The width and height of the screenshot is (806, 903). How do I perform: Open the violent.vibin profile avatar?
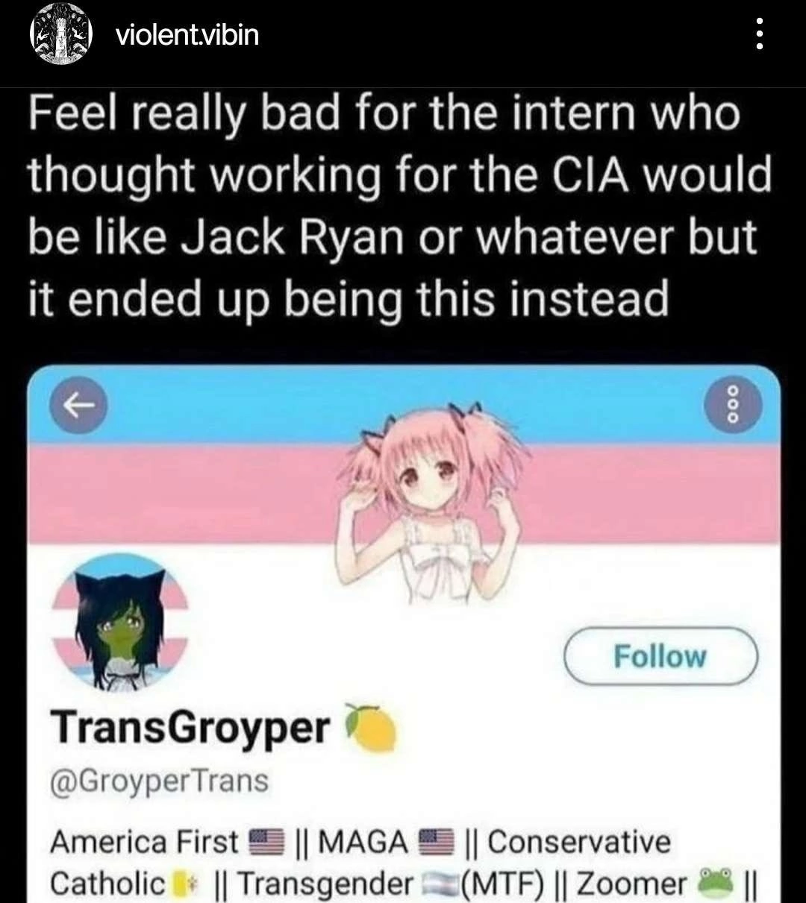point(59,34)
